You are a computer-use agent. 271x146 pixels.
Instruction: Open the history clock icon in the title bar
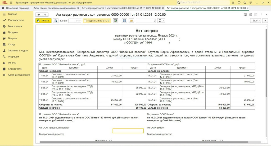(x=239, y=2)
